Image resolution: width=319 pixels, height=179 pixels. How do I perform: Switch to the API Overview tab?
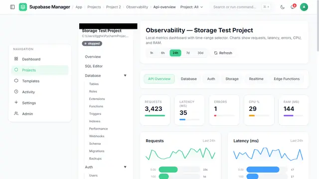pos(159,79)
